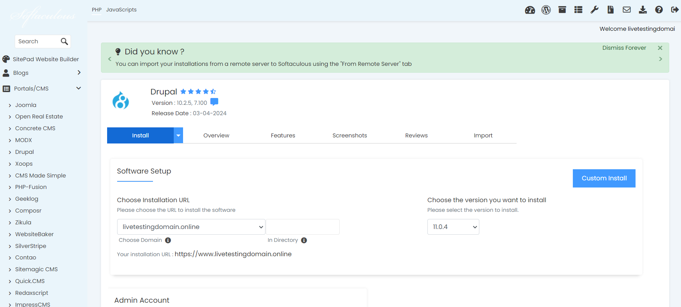This screenshot has width=681, height=307.
Task: Open the control panel dashboard icon
Action: pyautogui.click(x=530, y=10)
